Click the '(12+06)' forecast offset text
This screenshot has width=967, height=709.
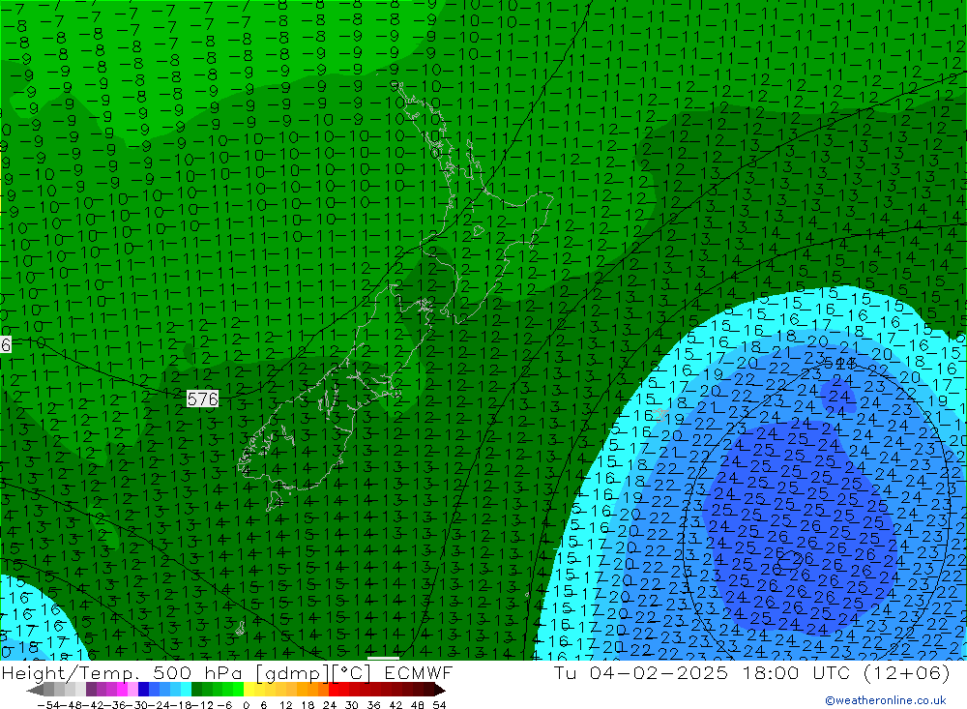907,672
